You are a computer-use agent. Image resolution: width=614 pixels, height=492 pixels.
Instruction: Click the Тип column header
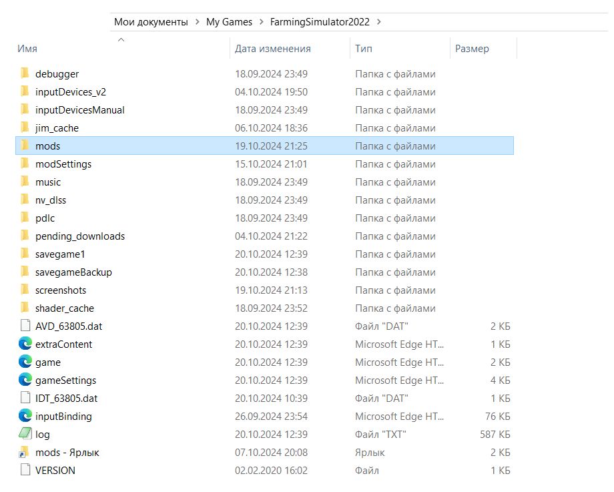point(364,49)
